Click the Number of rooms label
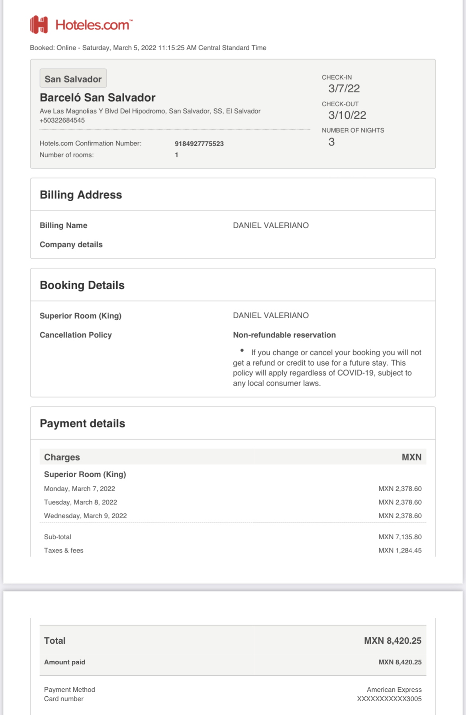 (67, 155)
